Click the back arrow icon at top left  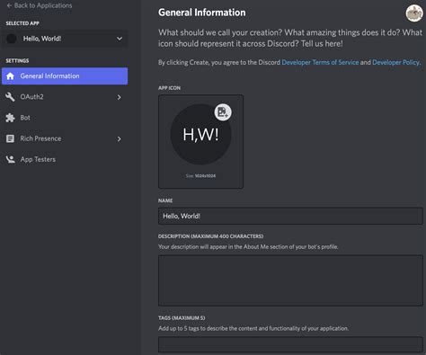coord(9,5)
